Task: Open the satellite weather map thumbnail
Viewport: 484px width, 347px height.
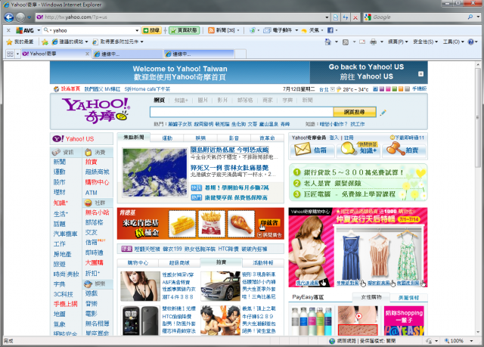Action: pyautogui.click(x=154, y=172)
